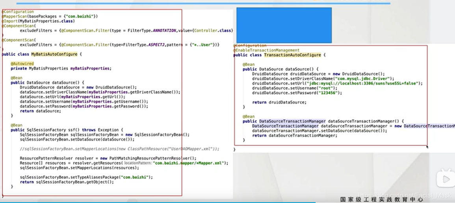Select the MyBatisAutoConfigure class name

click(54, 54)
